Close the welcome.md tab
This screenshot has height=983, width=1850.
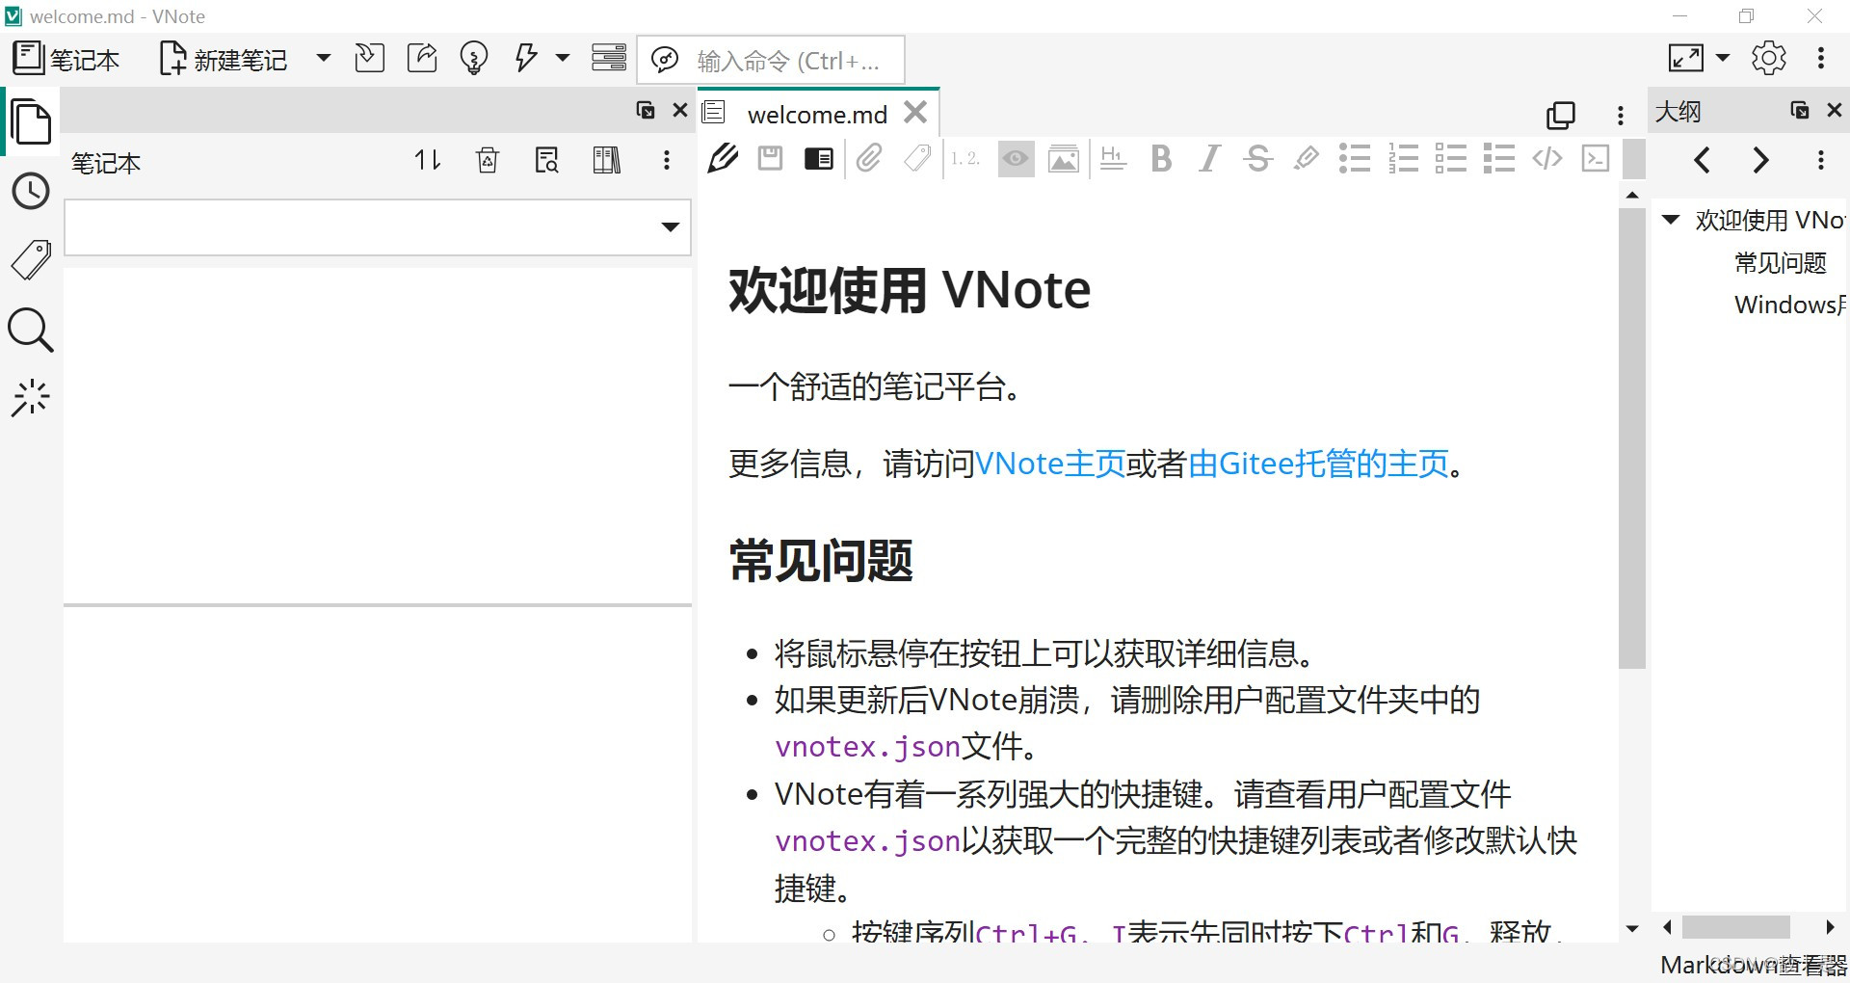[x=916, y=113]
